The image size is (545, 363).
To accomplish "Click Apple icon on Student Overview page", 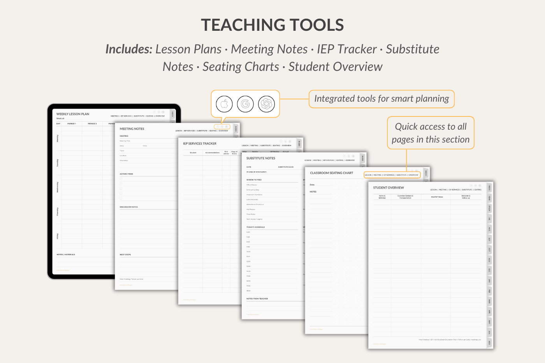I will pyautogui.click(x=471, y=186).
